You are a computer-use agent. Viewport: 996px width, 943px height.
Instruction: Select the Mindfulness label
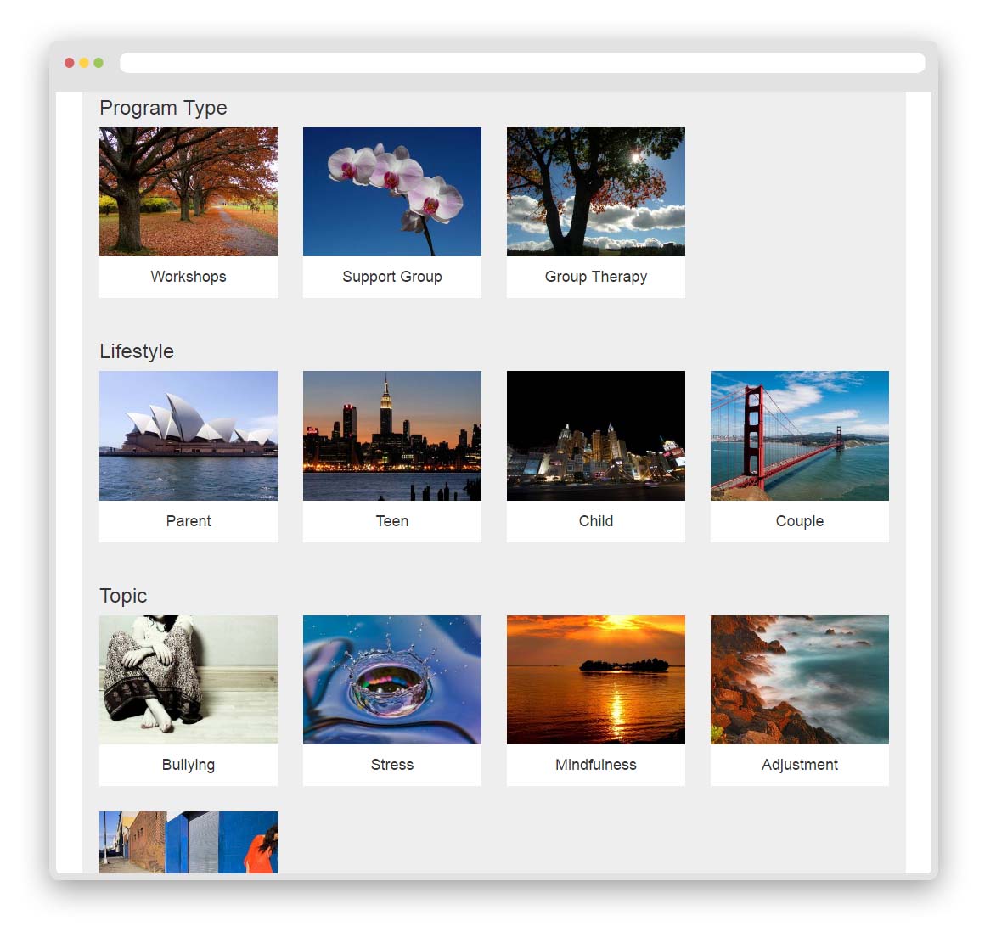[596, 765]
